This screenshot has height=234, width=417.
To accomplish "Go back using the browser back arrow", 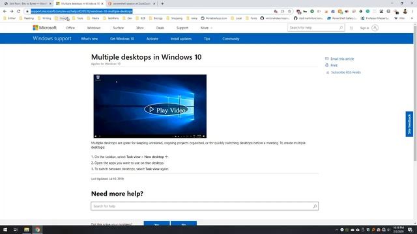I will coord(5,12).
